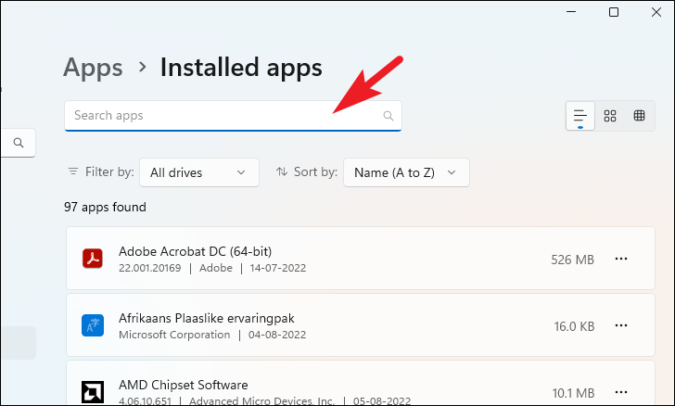Focus the Search apps input field
The image size is (675, 406).
click(233, 116)
